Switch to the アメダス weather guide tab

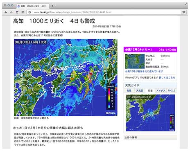[161, 90]
